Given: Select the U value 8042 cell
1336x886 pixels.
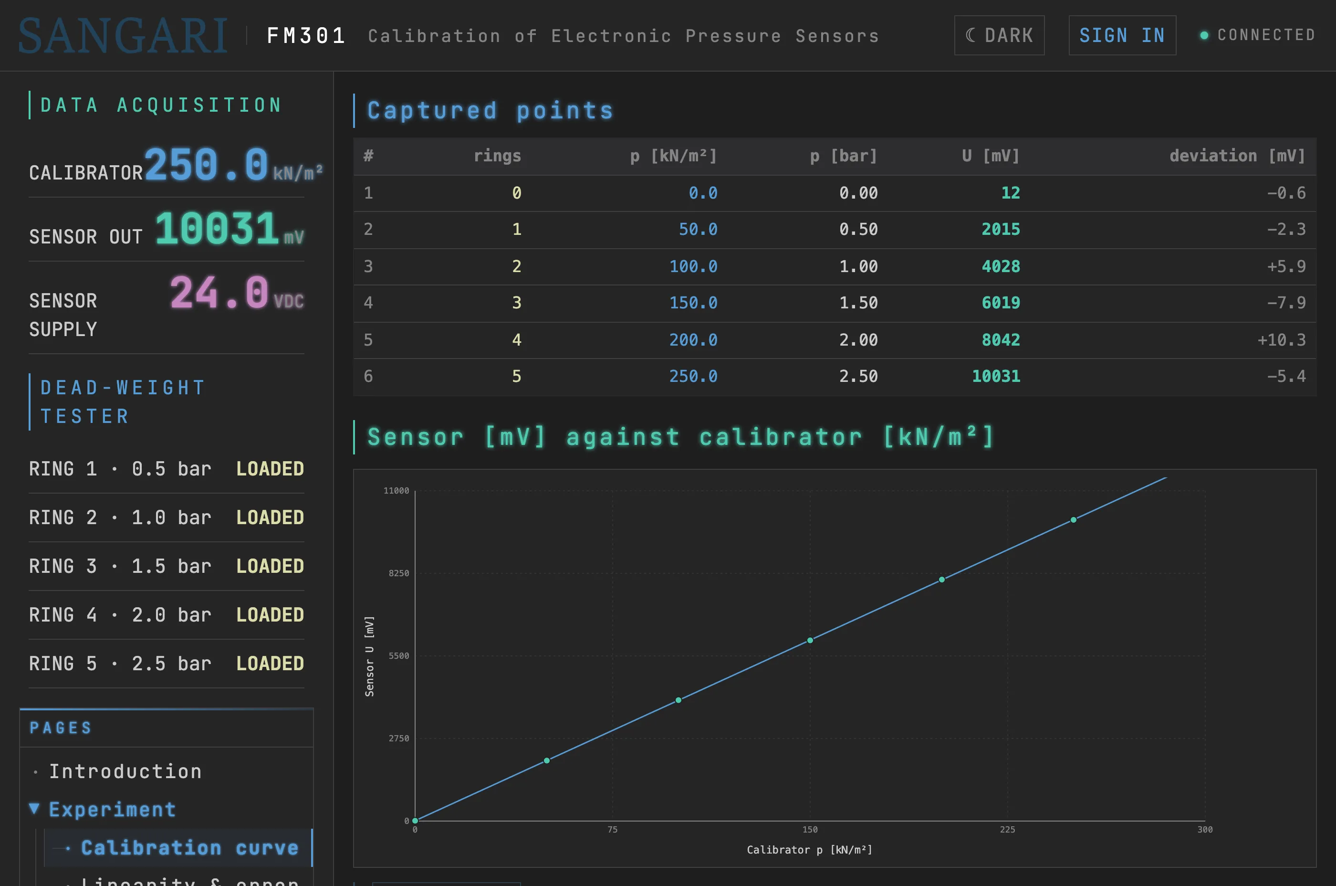Looking at the screenshot, I should point(1001,340).
